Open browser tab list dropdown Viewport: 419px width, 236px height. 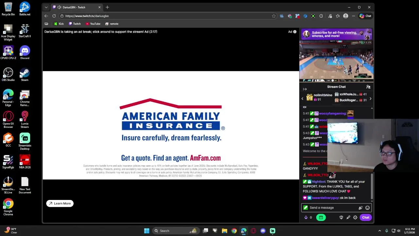click(46, 7)
